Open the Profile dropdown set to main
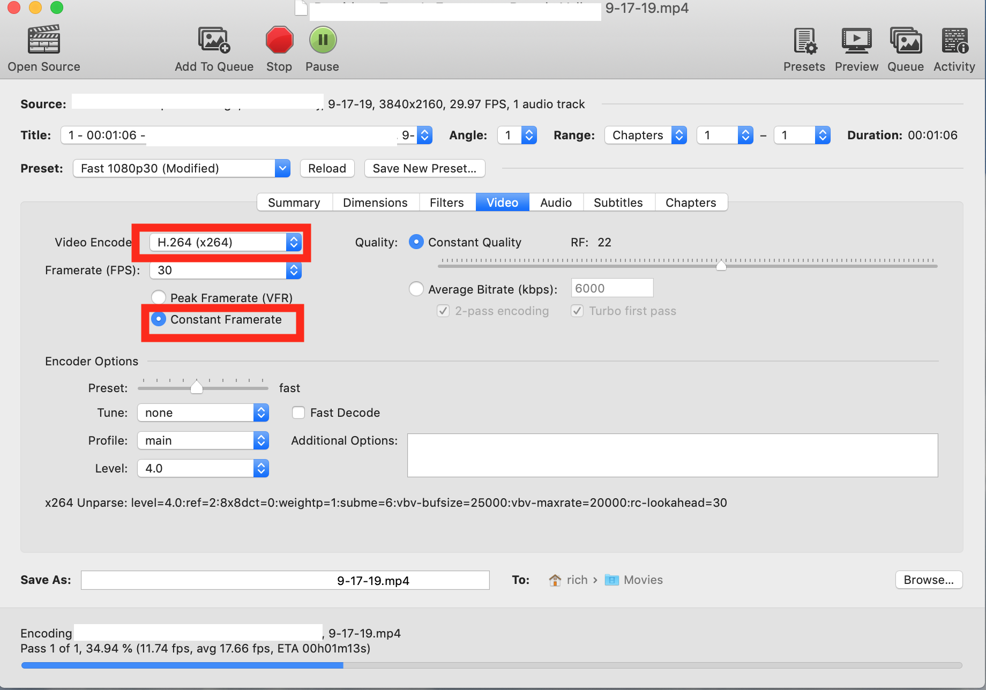 point(203,440)
